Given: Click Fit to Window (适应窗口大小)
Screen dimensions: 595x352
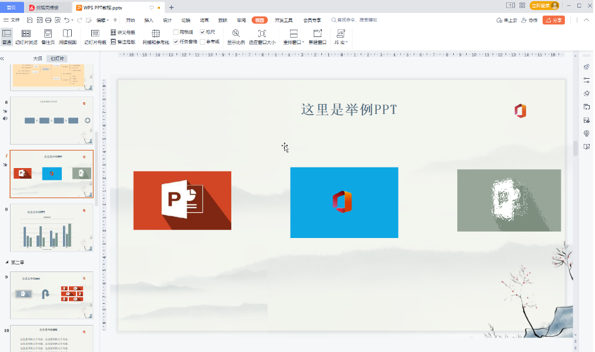Looking at the screenshot, I should 262,36.
